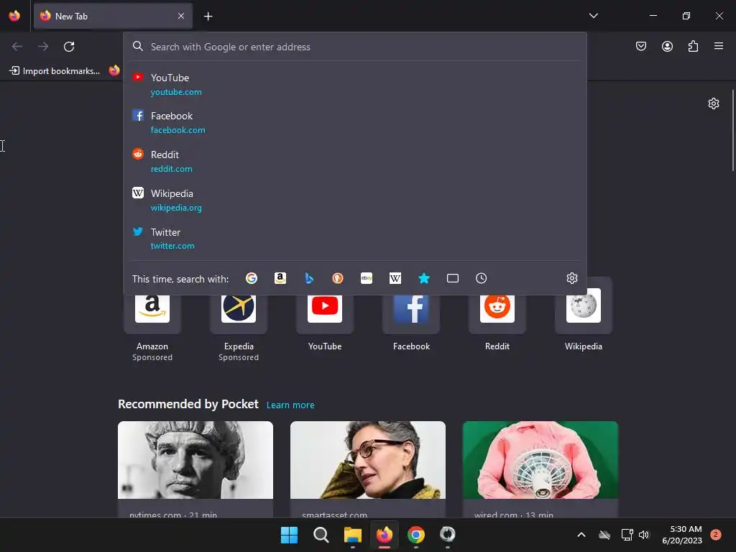Search this time with Amazon icon
This screenshot has width=736, height=552.
[280, 278]
